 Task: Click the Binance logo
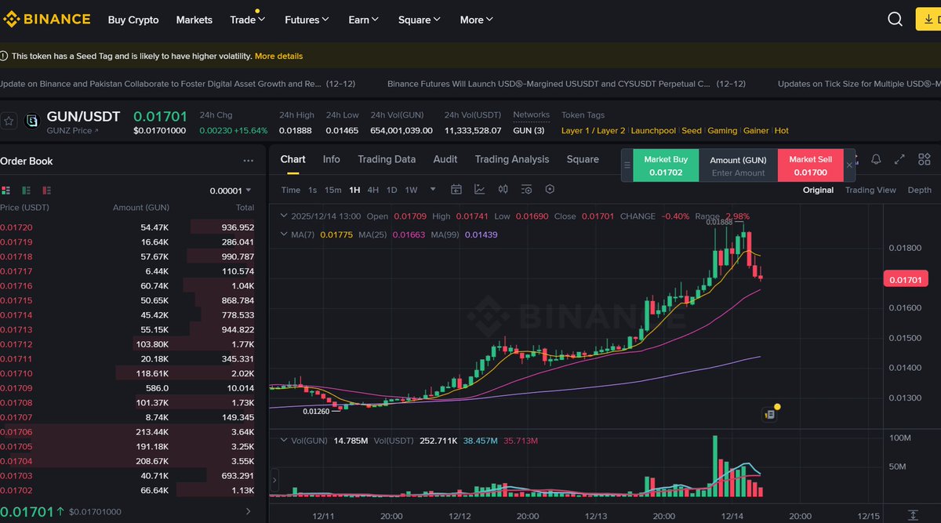click(47, 20)
